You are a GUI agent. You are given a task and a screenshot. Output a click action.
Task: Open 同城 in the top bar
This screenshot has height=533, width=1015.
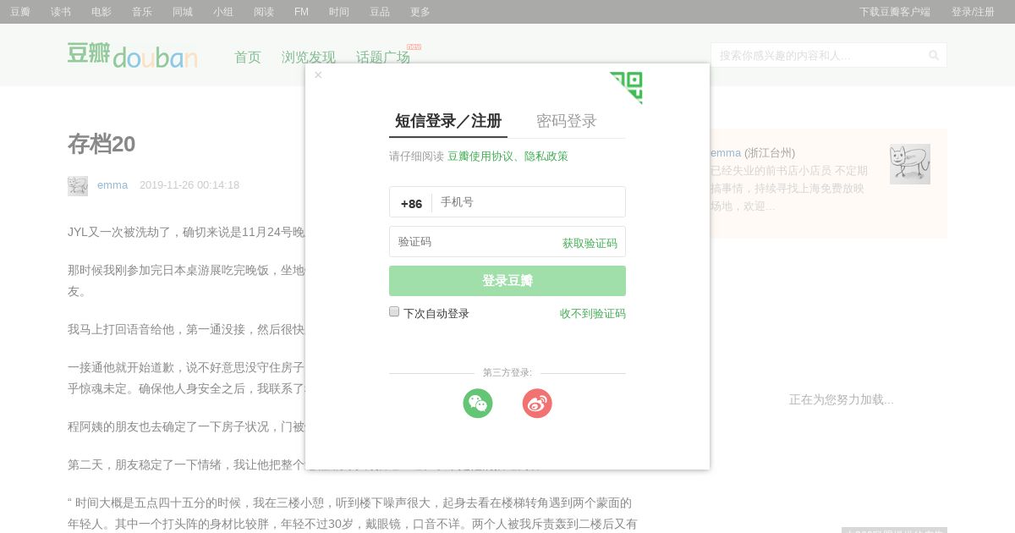pyautogui.click(x=183, y=12)
